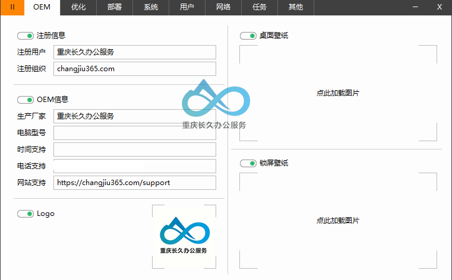This screenshot has width=452, height=280.
Task: Click the 注册信息 section label
Action: [51, 36]
